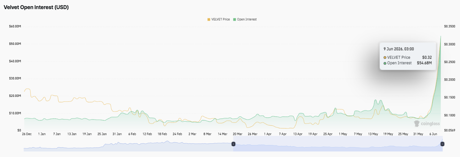Viewport: 460px width, 157px height.
Task: Click the $0.1000 price axis label
Action: [x=449, y=115]
